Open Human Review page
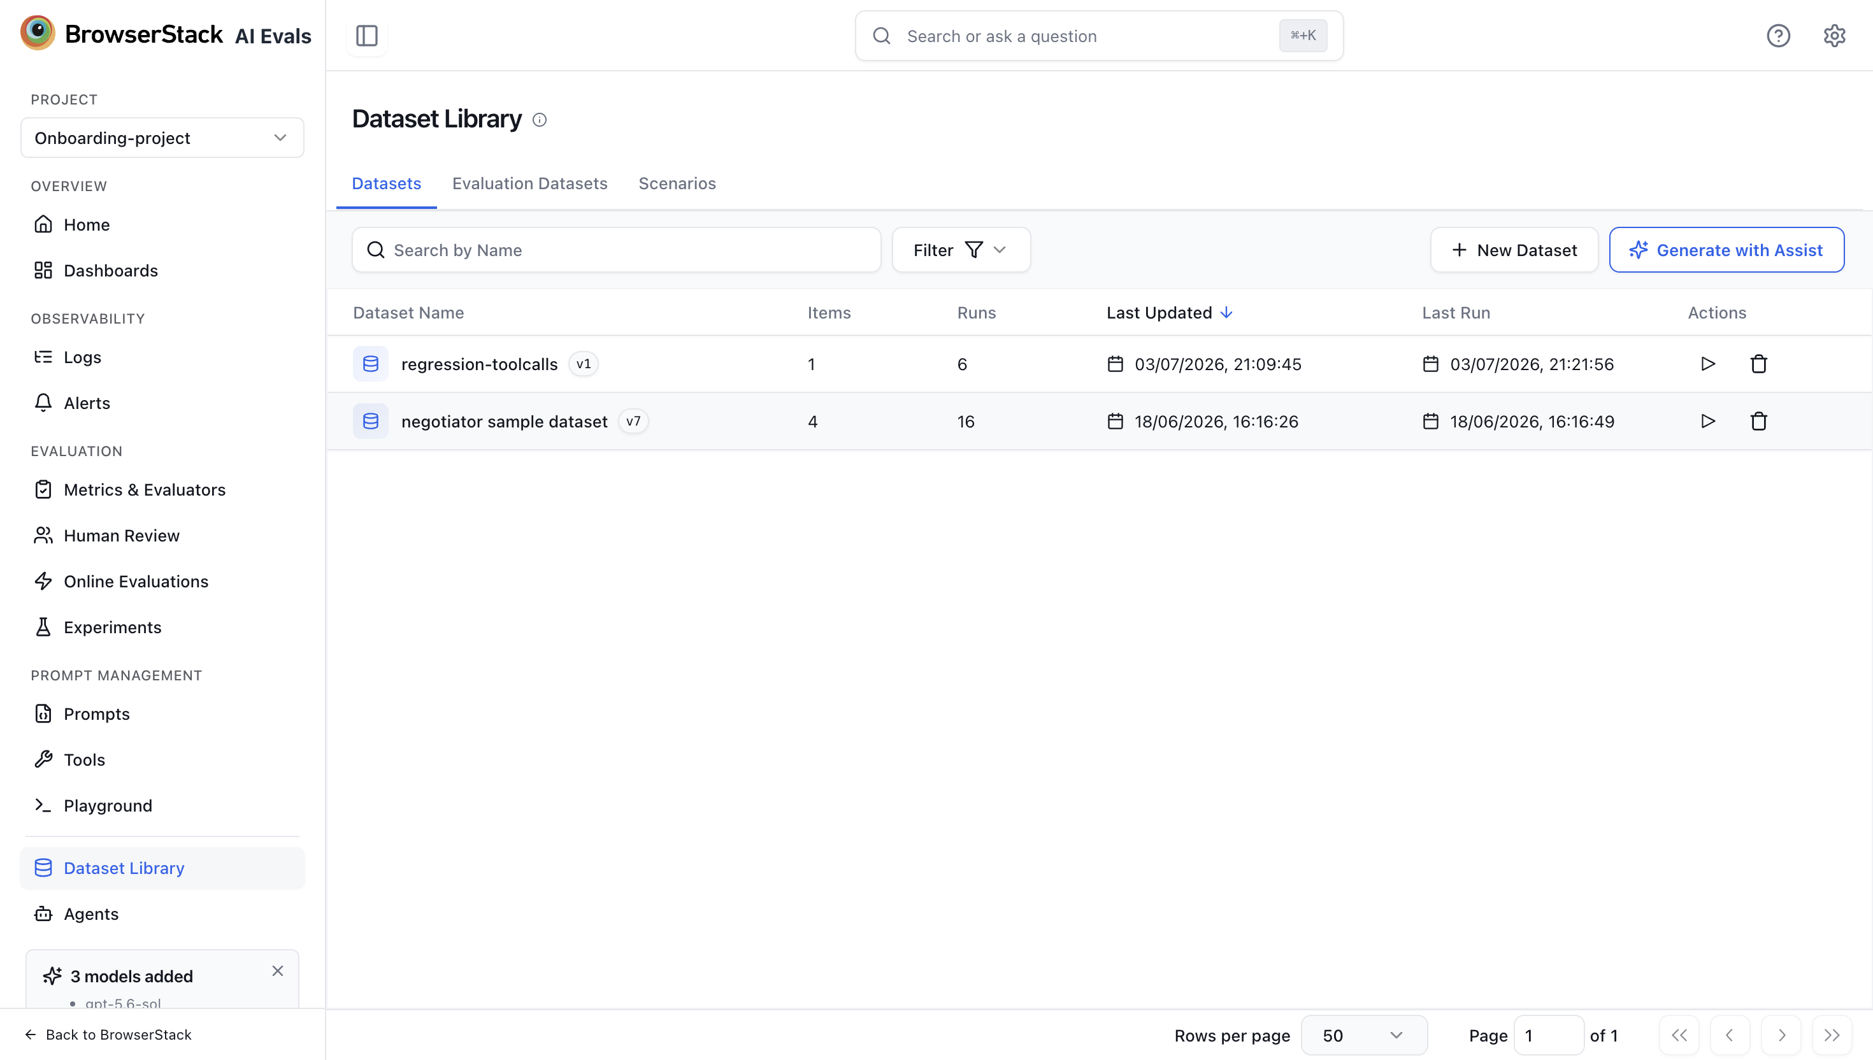This screenshot has width=1873, height=1060. pos(162,536)
